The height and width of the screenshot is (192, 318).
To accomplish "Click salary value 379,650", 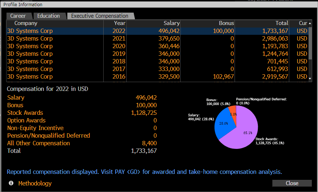I will [169, 39].
